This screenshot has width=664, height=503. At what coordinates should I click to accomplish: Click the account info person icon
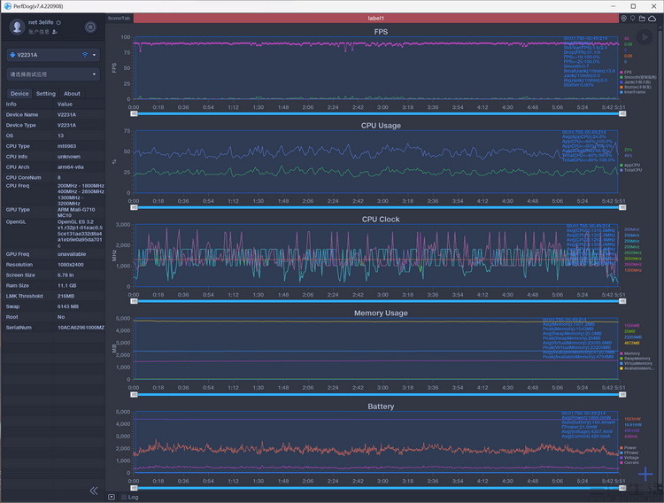[55, 32]
